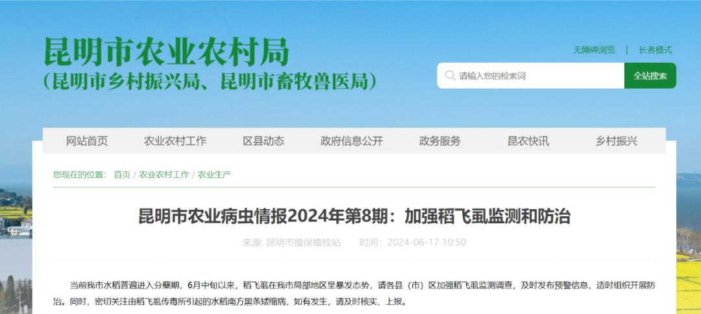The image size is (701, 314).
Task: Click the magnifier search icon
Action: coord(449,76)
